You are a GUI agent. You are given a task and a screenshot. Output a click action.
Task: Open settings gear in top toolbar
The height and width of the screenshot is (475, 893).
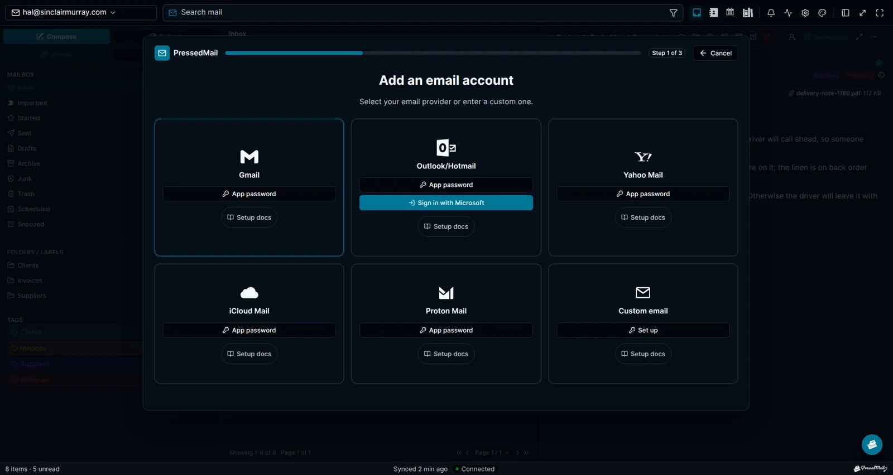pyautogui.click(x=805, y=13)
